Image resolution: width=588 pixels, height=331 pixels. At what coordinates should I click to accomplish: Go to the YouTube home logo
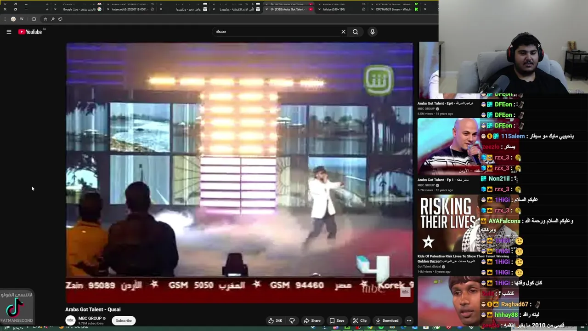pyautogui.click(x=30, y=32)
